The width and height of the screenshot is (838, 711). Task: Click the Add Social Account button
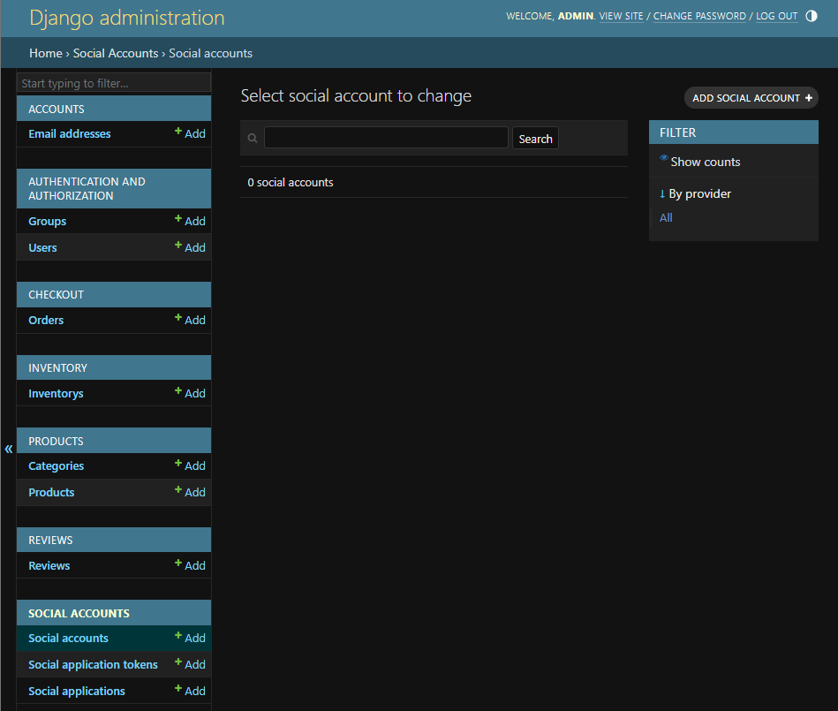click(x=751, y=98)
